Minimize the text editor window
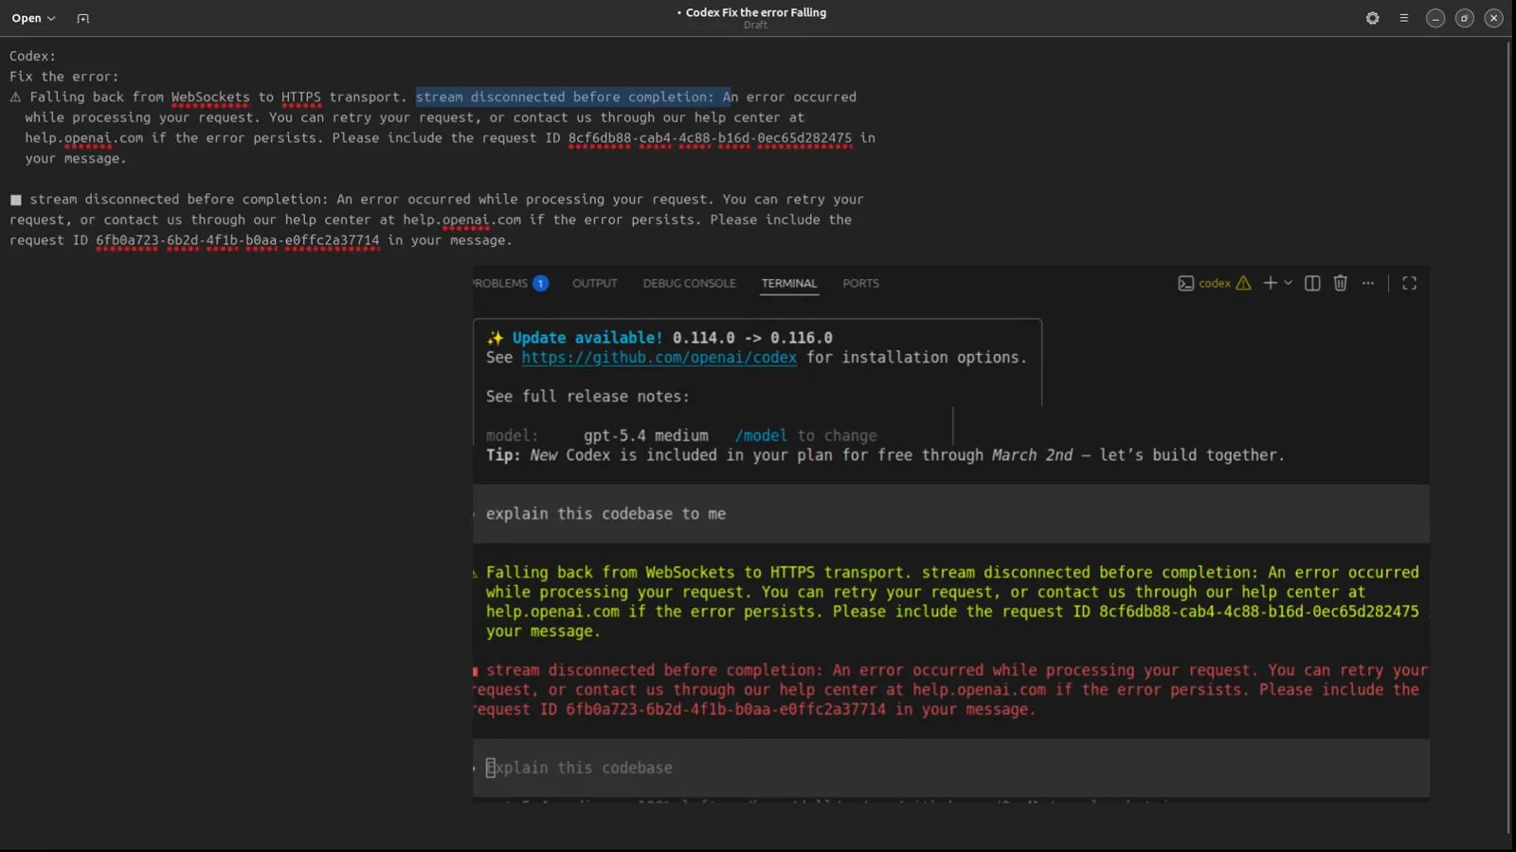 [x=1435, y=18]
